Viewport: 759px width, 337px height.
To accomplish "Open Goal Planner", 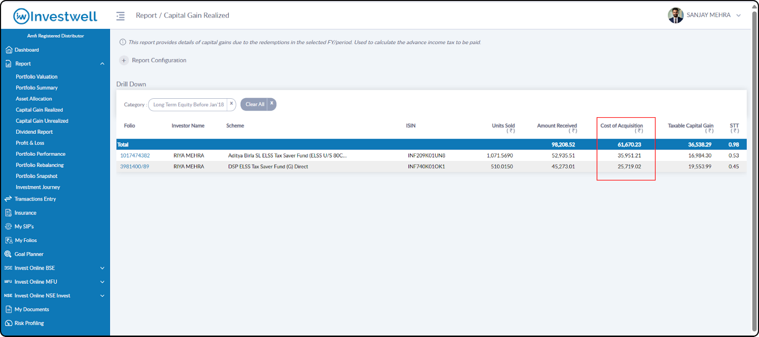I will 29,254.
